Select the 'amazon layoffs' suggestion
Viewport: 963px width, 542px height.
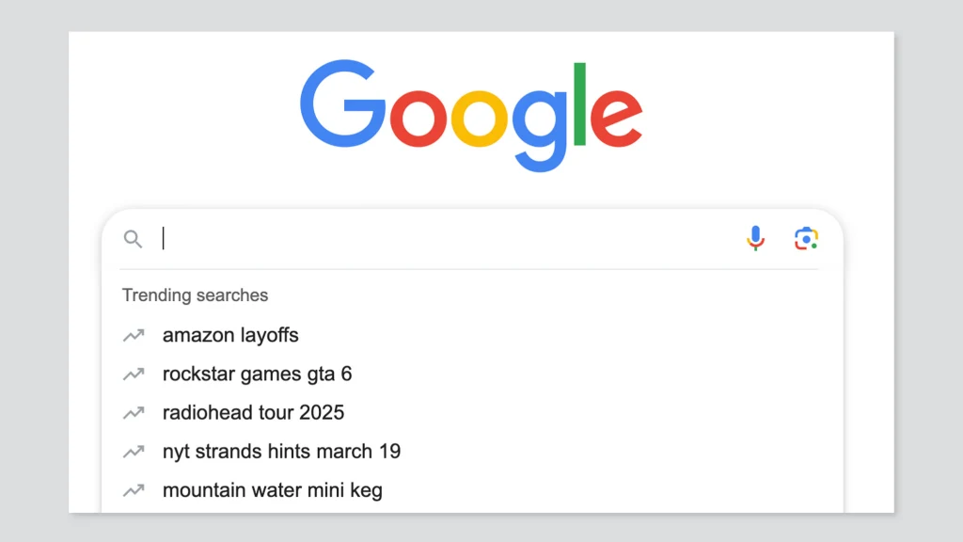(x=230, y=336)
